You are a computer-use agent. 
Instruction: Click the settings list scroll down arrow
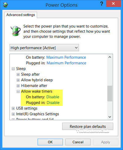point(110,117)
